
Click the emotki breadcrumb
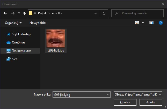[x=57, y=13]
